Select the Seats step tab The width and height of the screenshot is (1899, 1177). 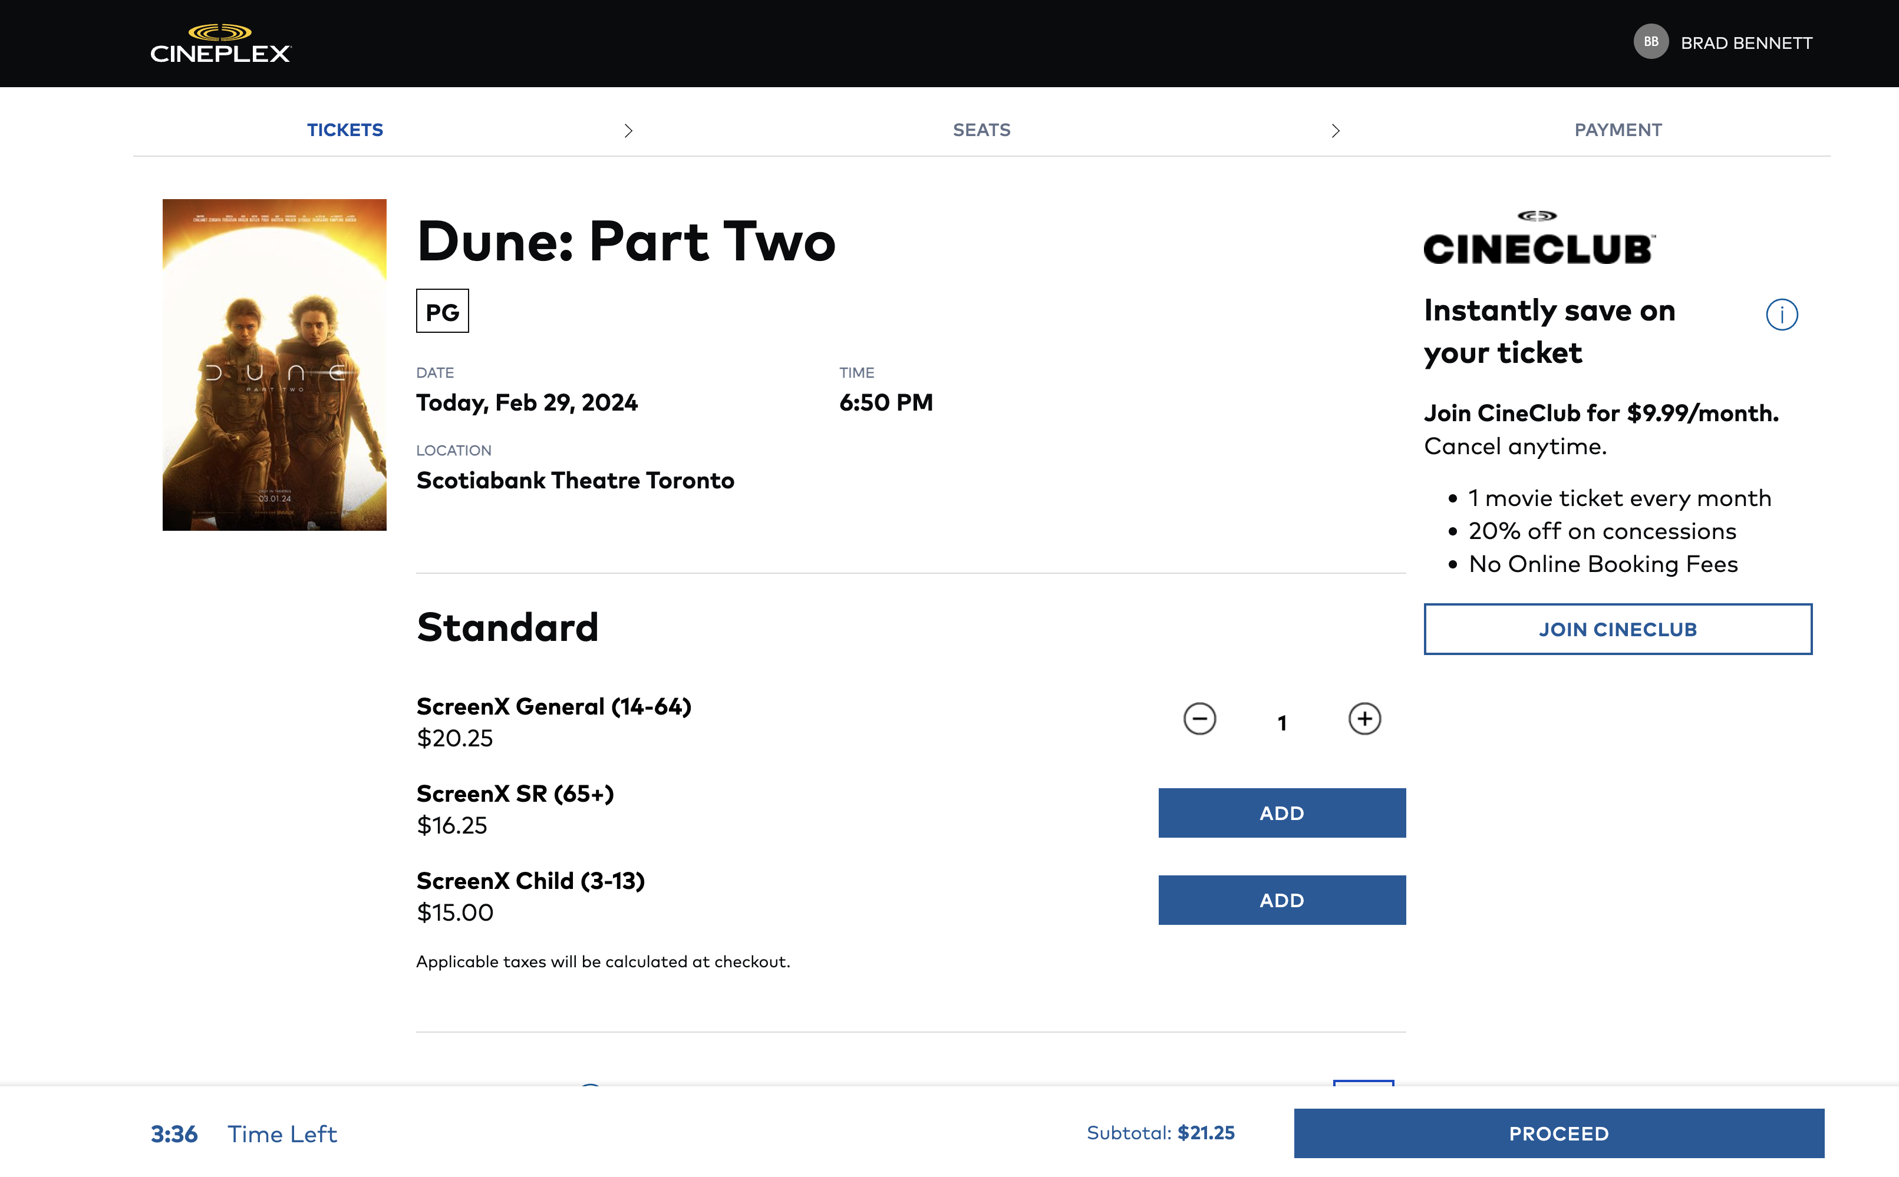pos(982,130)
